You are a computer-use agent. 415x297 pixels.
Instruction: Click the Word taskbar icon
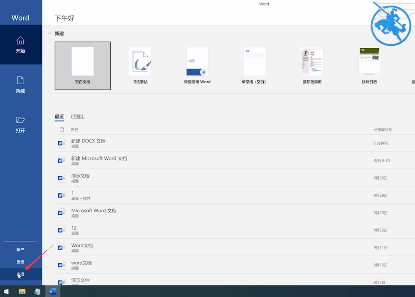click(x=53, y=291)
